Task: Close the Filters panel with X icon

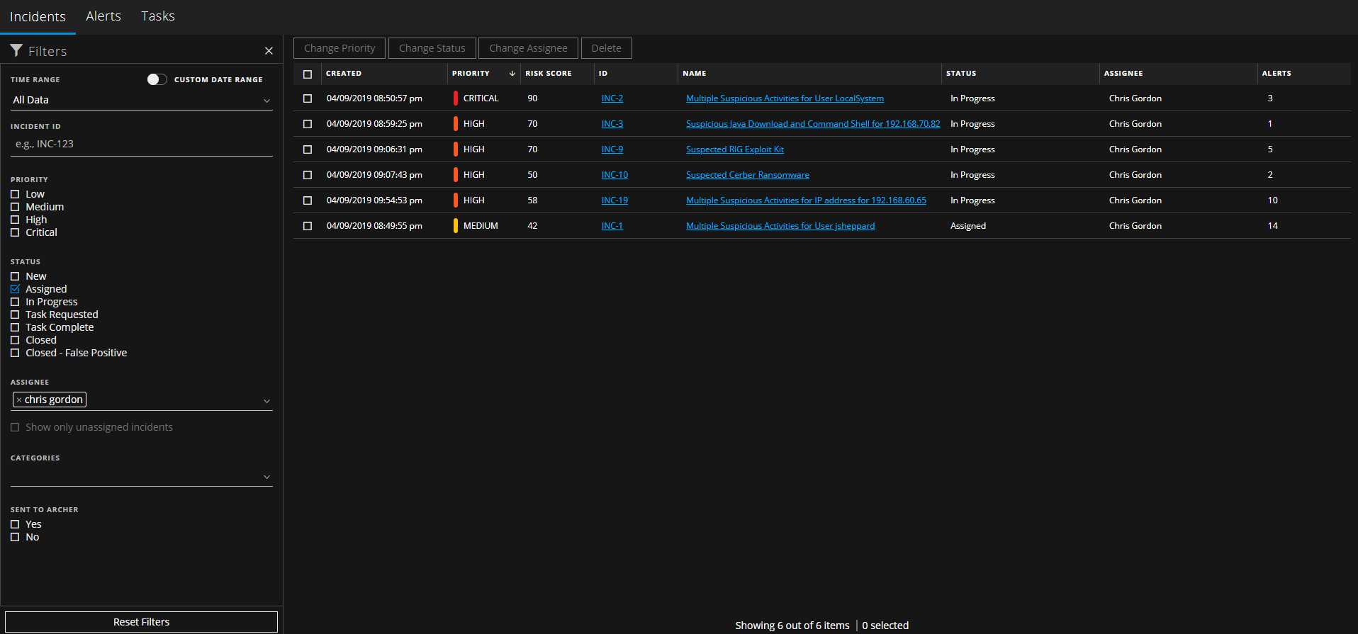Action: [269, 51]
